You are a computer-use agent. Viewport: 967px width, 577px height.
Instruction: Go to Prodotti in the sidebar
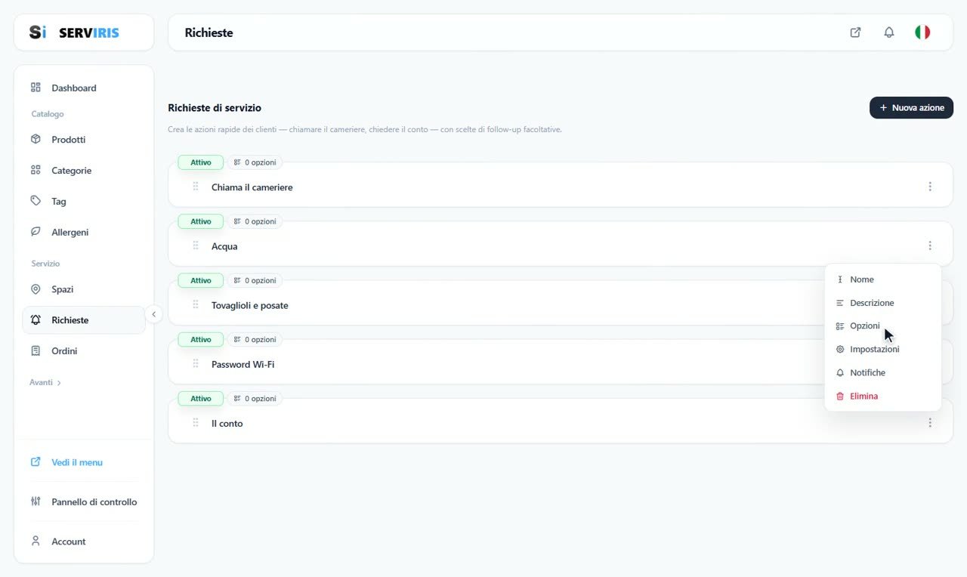tap(84, 140)
